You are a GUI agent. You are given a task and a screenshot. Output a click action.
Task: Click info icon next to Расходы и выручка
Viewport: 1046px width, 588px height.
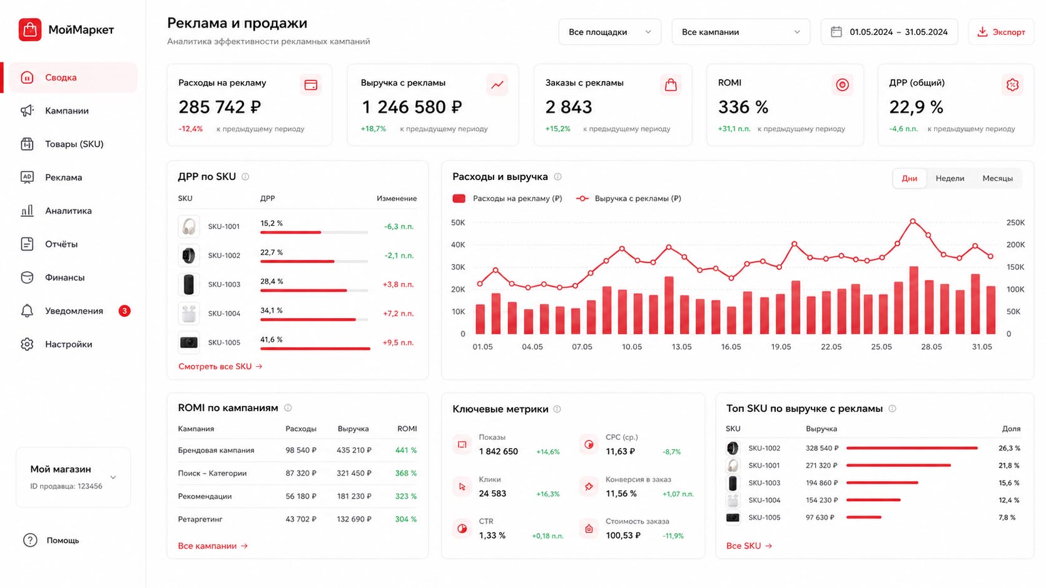(x=557, y=177)
